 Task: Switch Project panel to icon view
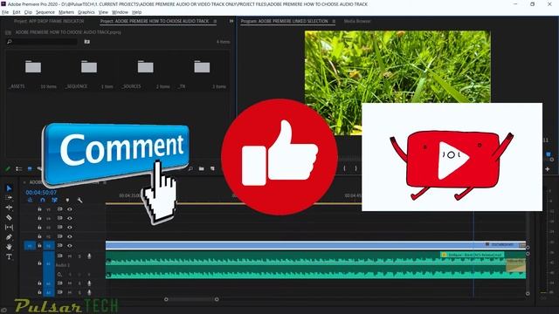pyautogui.click(x=30, y=168)
